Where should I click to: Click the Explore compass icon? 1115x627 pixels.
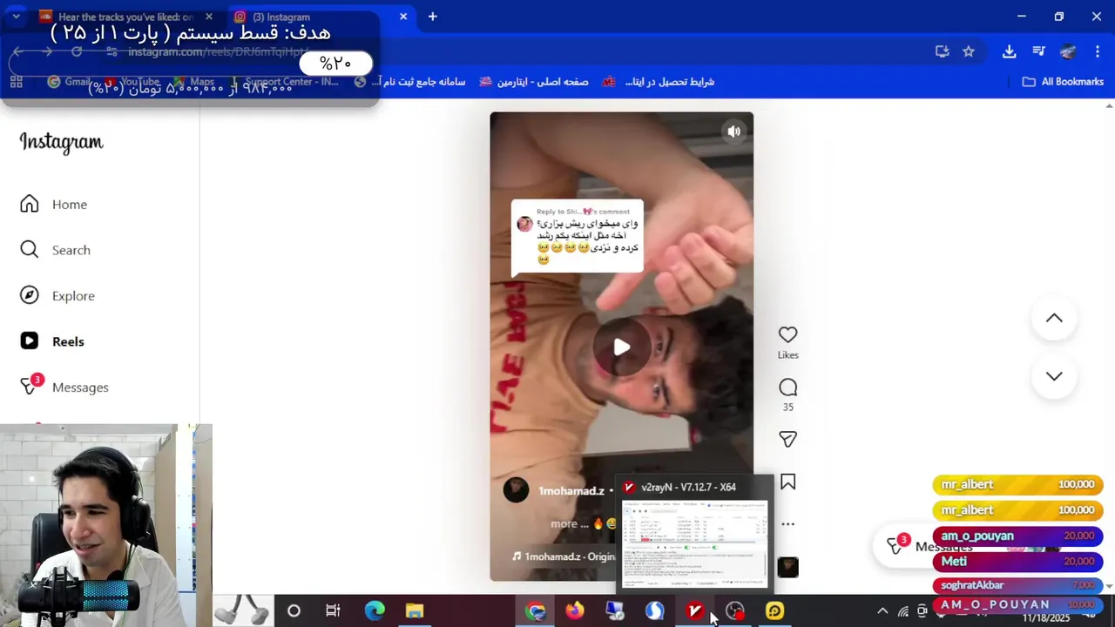(x=30, y=296)
